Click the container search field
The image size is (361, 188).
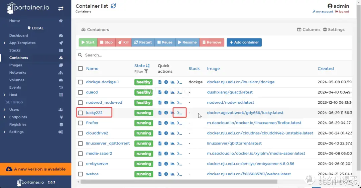coord(214,55)
